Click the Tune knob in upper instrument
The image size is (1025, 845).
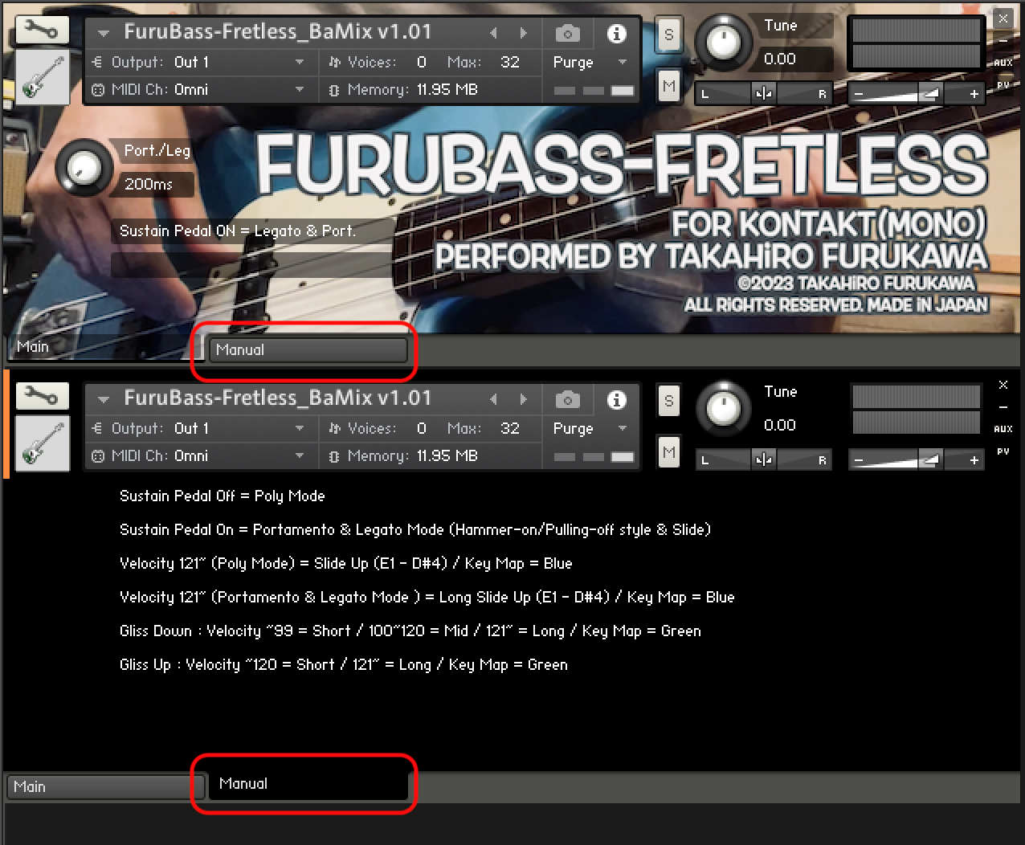click(x=722, y=43)
